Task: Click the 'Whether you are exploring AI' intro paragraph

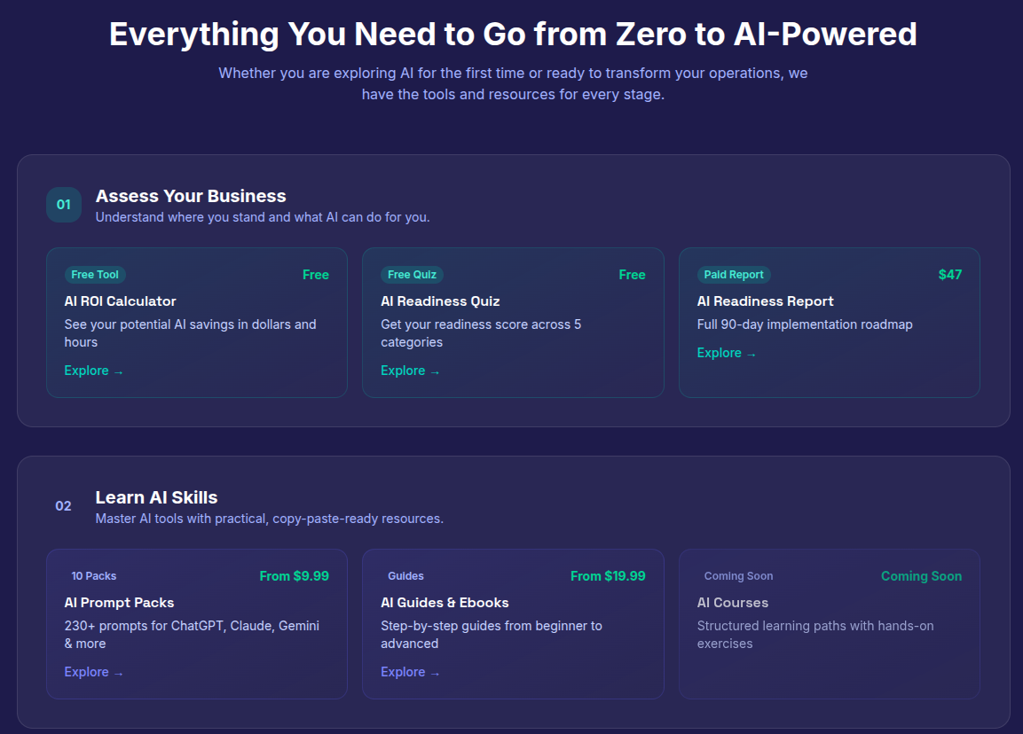Action: coord(513,83)
